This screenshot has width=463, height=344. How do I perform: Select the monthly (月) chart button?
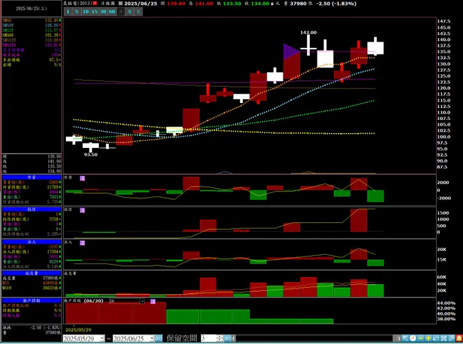[138, 12]
